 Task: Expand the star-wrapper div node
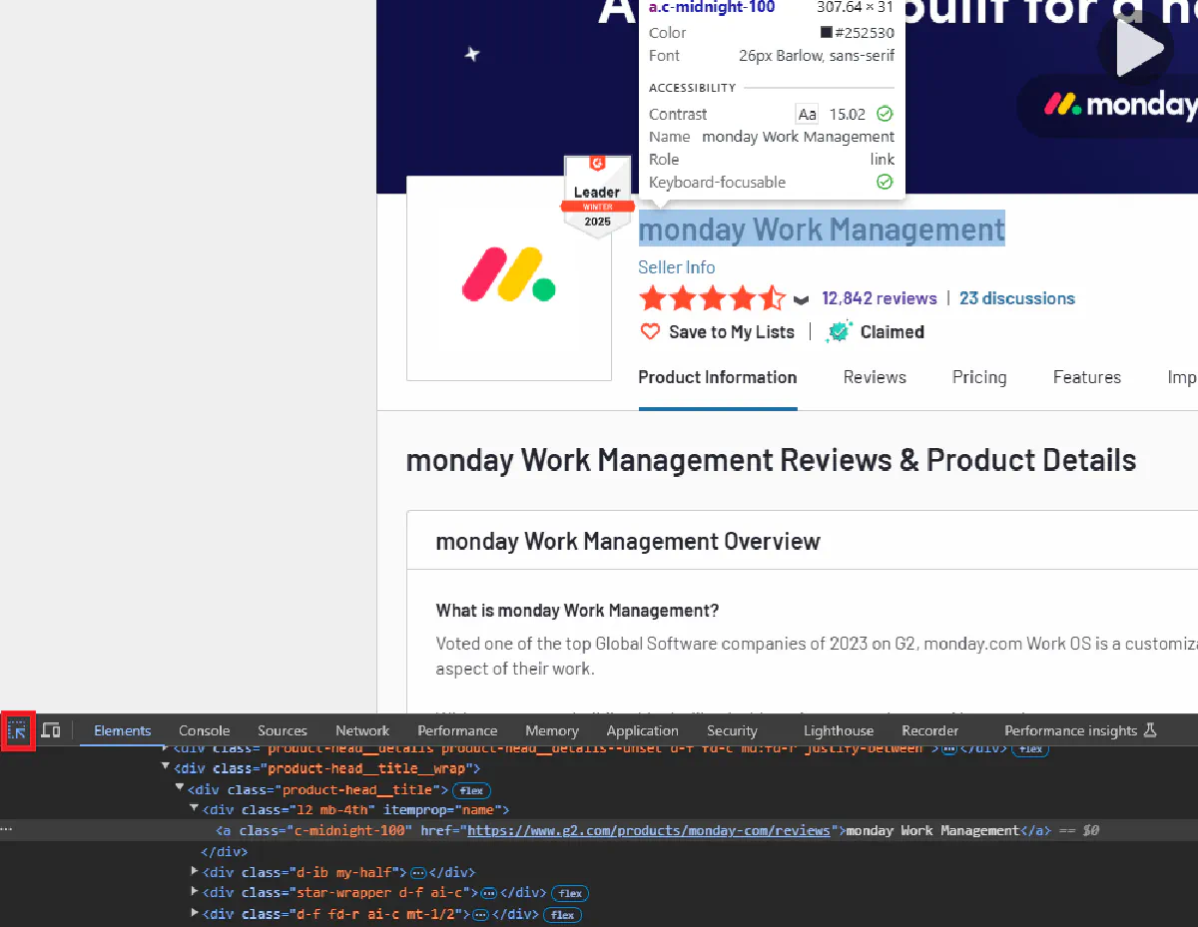click(x=195, y=893)
